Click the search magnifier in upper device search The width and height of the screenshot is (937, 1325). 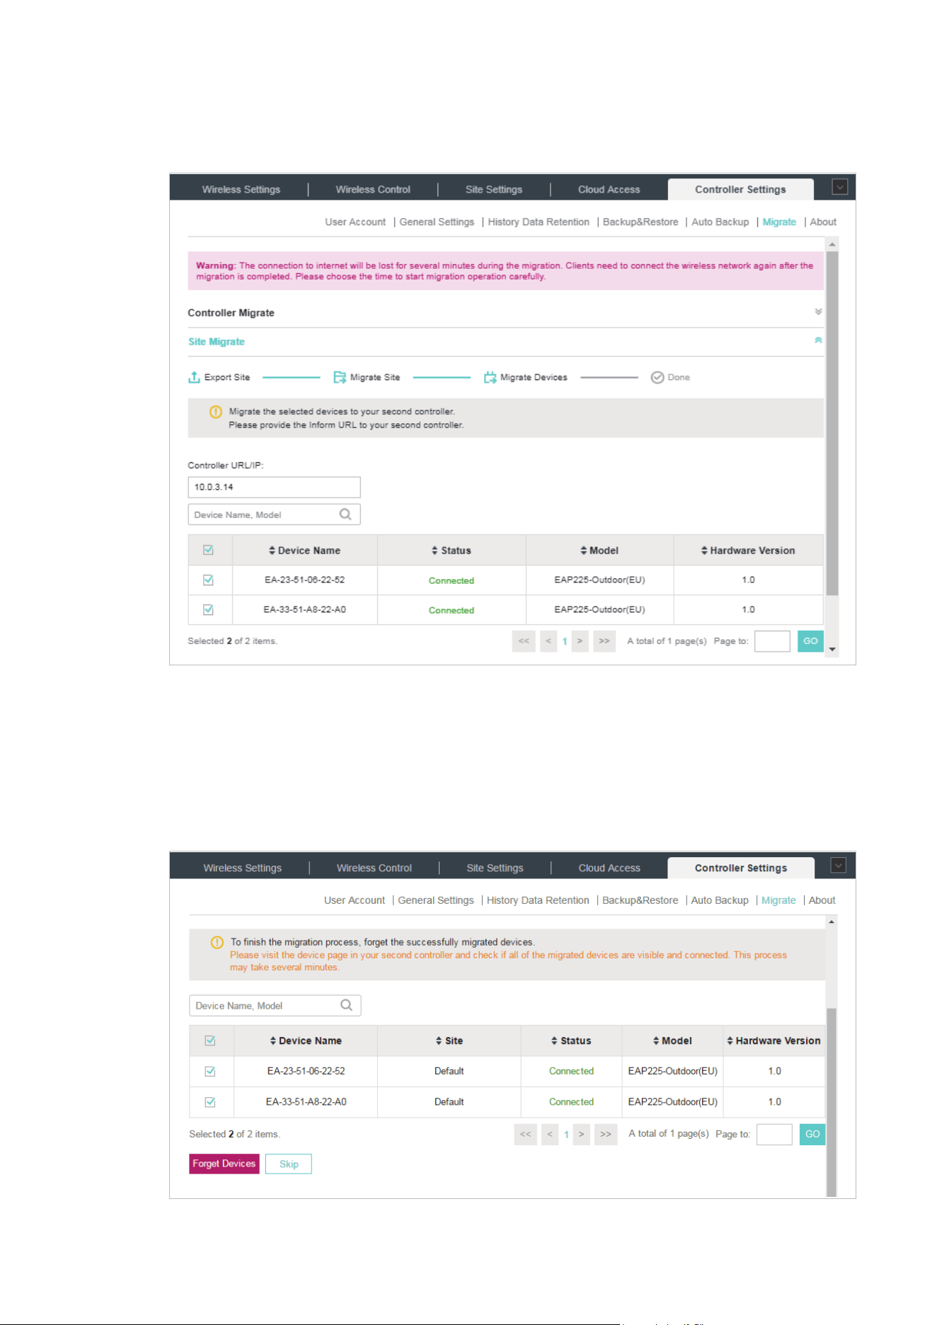click(345, 515)
